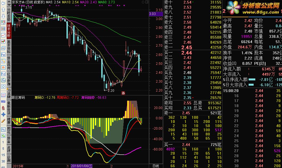This screenshot has width=282, height=168.
Task: Click the F12 trading icon
Action: pyautogui.click(x=3, y=74)
